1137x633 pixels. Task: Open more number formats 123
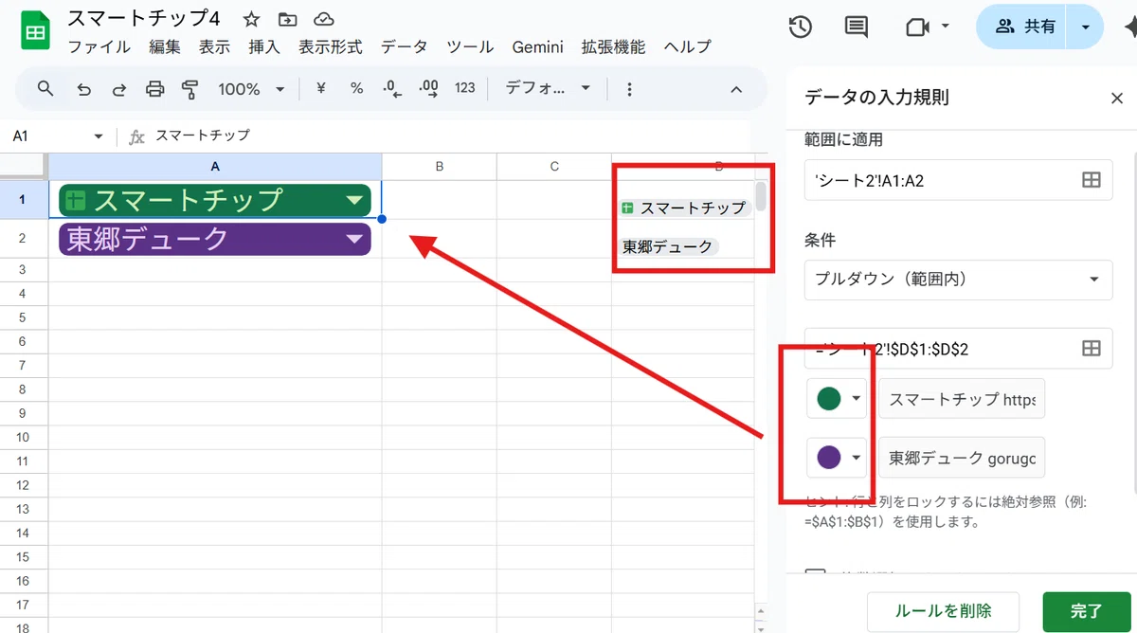pos(464,88)
